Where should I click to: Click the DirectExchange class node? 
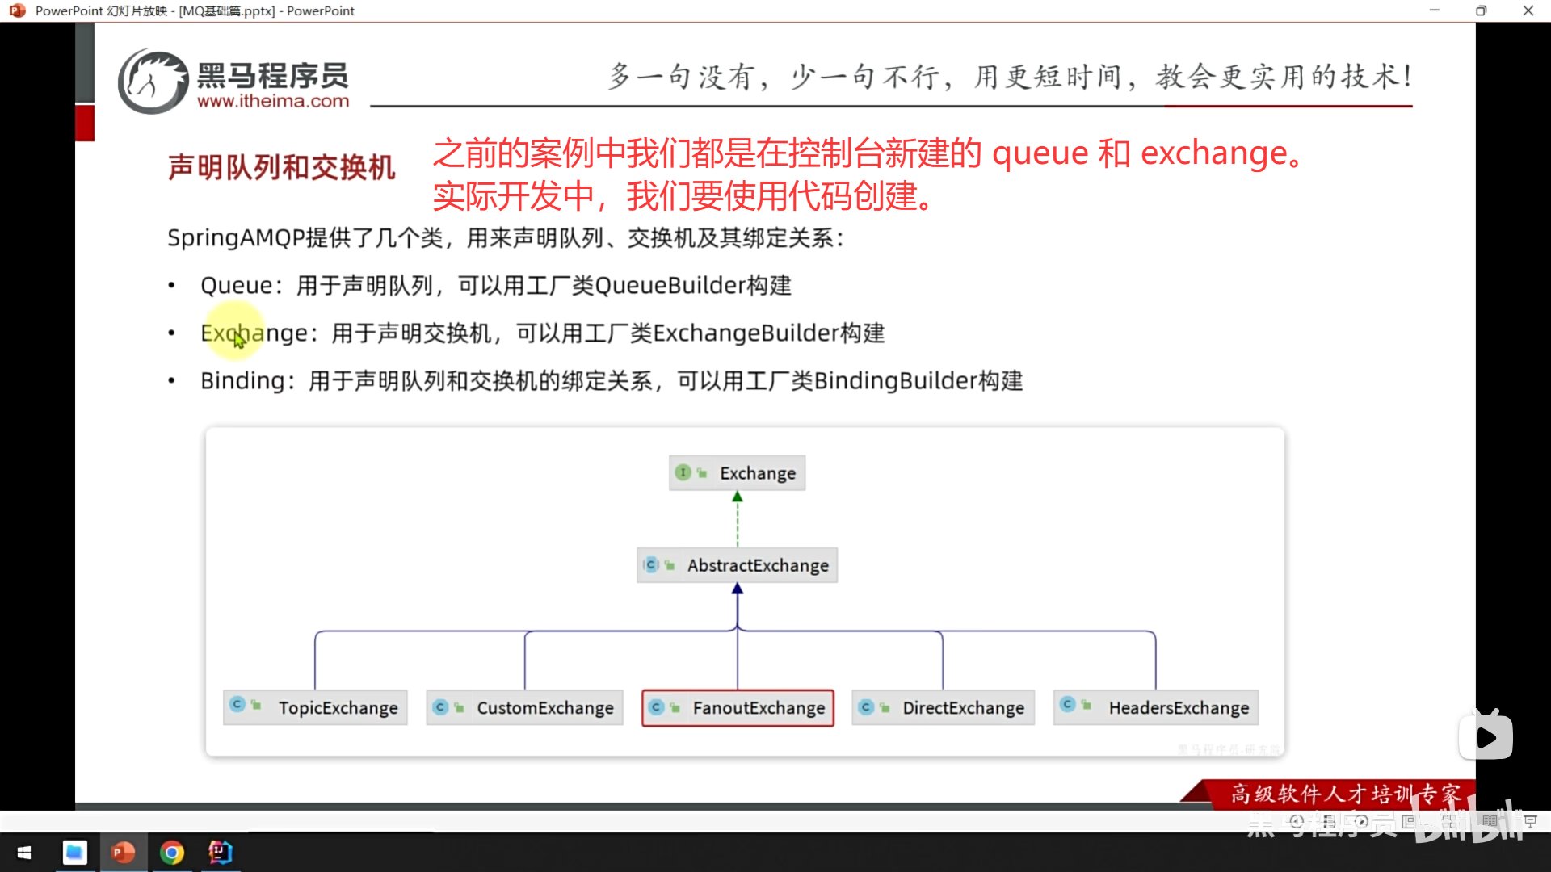pyautogui.click(x=943, y=708)
